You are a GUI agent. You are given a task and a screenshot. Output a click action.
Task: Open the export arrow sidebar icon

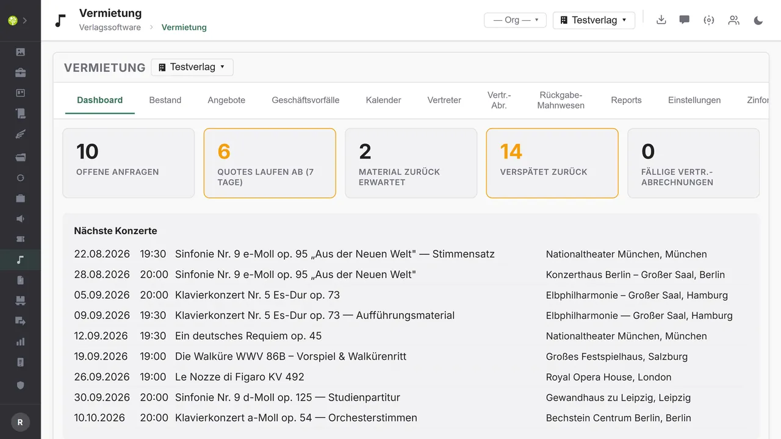click(x=20, y=321)
